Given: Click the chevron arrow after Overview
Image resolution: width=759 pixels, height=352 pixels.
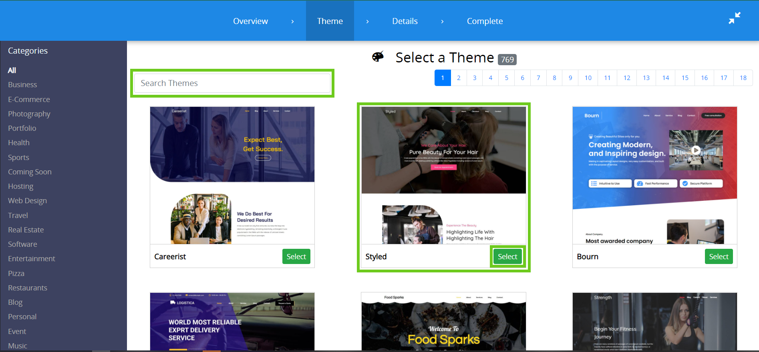Looking at the screenshot, I should click(x=292, y=22).
